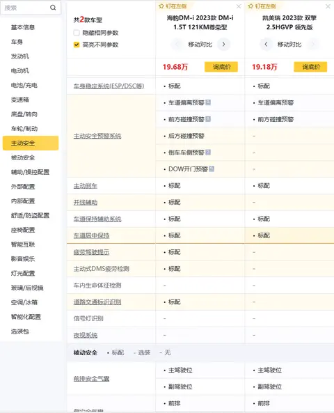Click the search magnifier icon
This screenshot has height=413, width=334.
[x=53, y=8]
